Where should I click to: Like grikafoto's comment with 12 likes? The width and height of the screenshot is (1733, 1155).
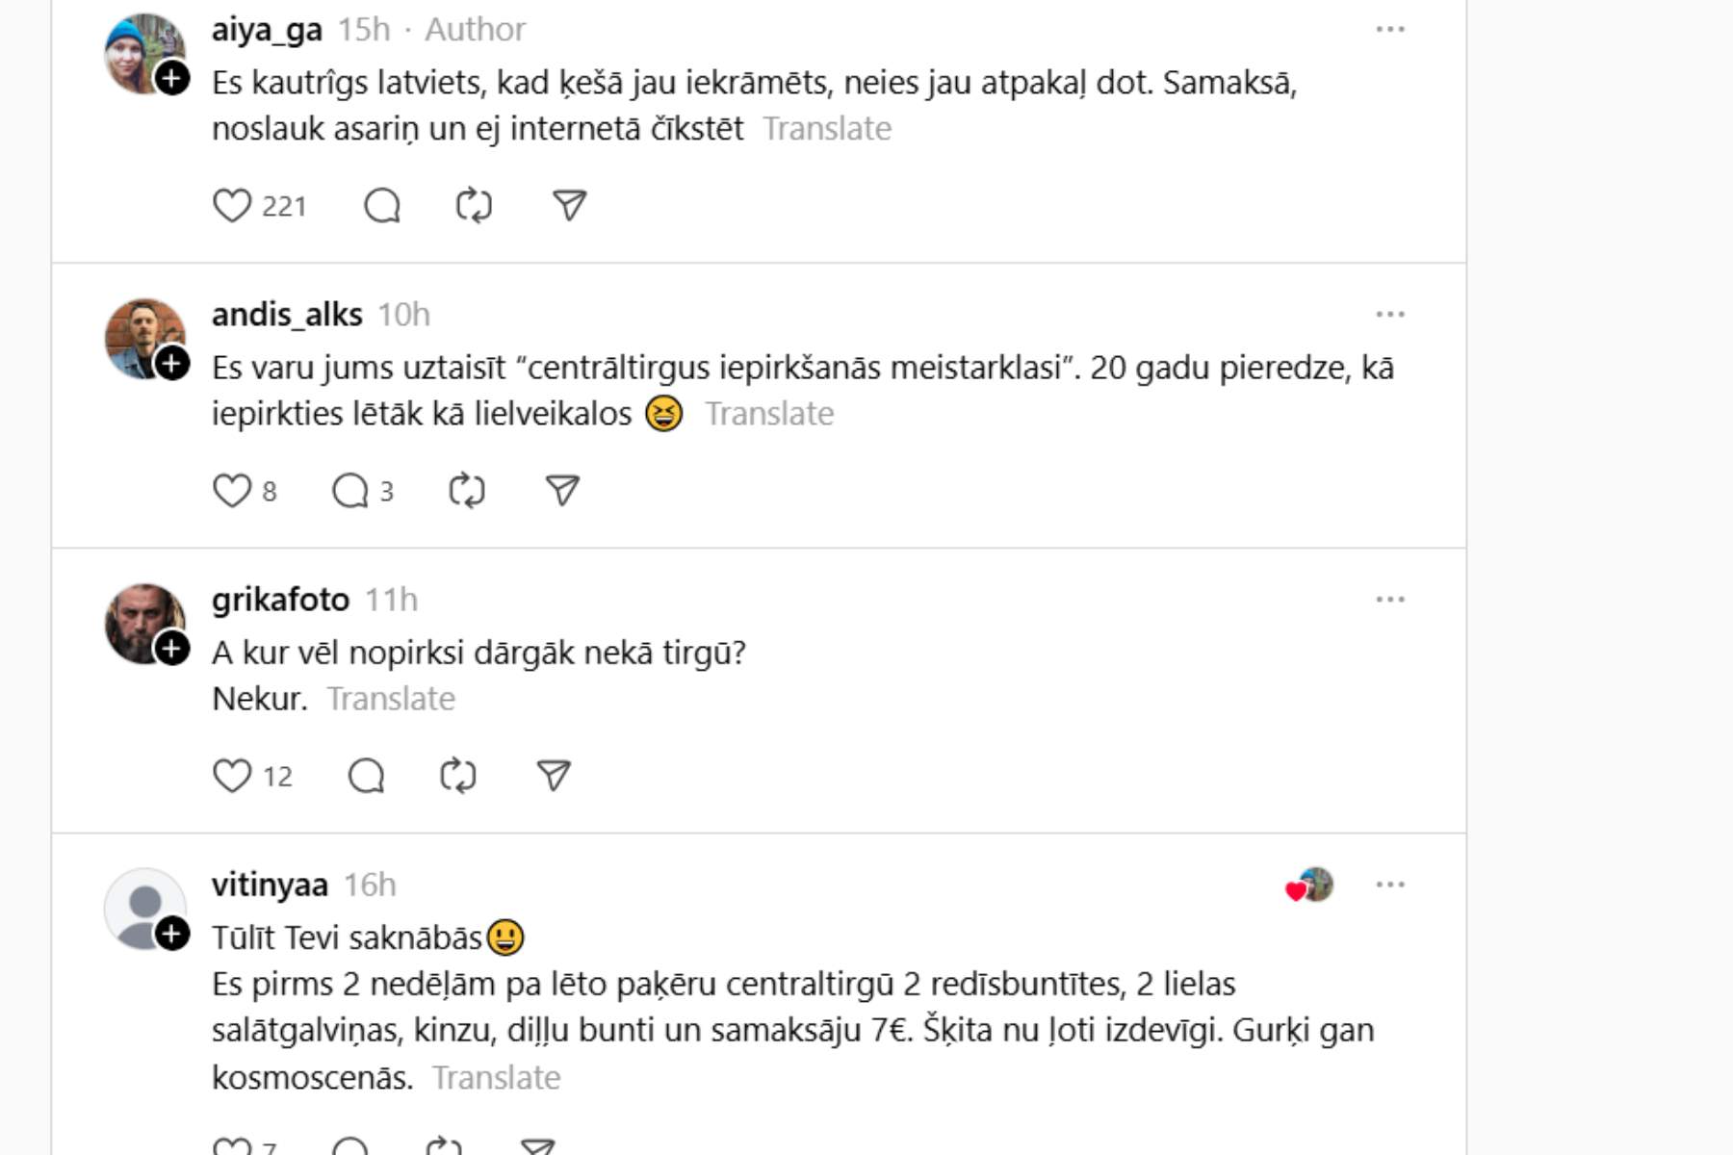232,776
